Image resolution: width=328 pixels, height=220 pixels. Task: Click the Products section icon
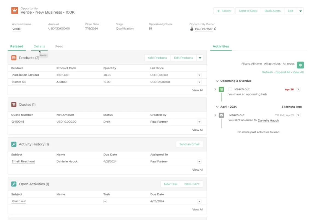(14, 58)
